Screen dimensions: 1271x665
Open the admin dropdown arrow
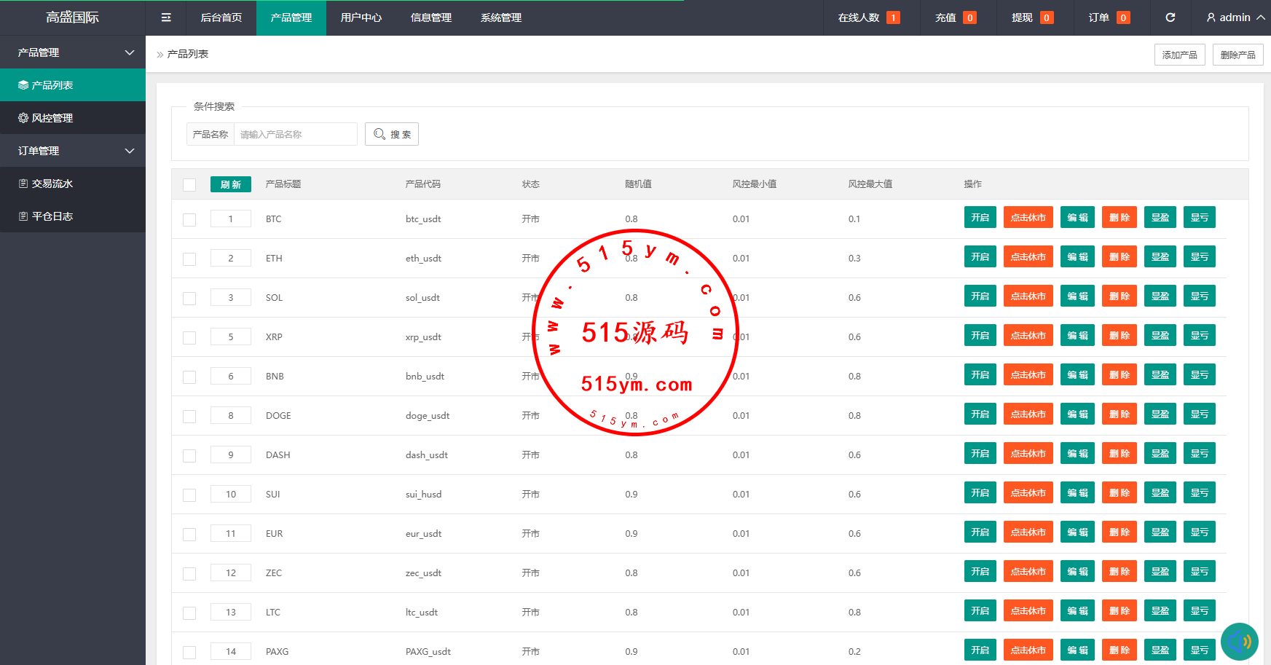[1260, 17]
